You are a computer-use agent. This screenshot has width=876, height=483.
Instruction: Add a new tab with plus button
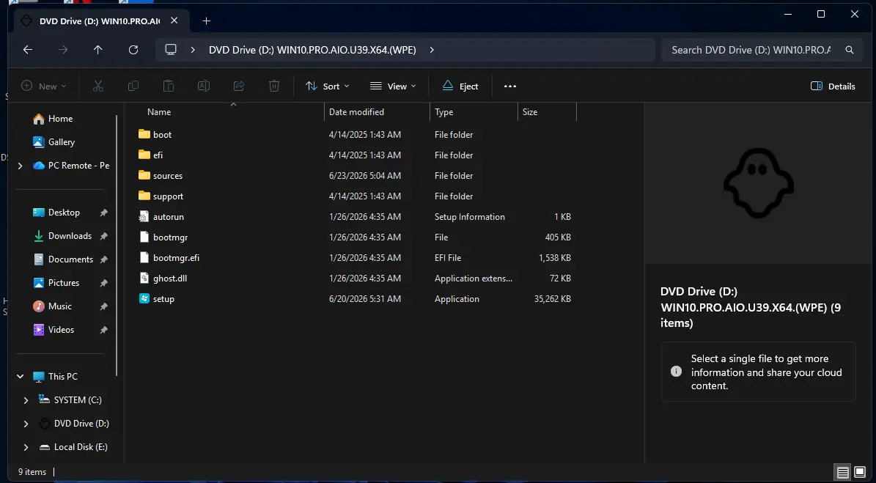coord(206,21)
